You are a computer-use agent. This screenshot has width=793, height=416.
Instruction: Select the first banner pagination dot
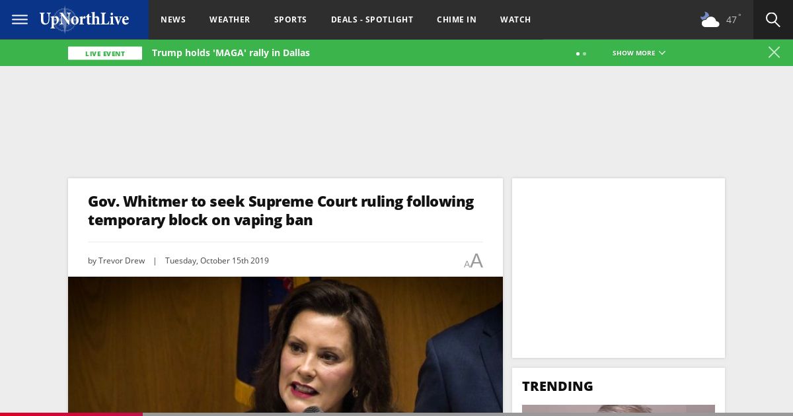click(x=578, y=53)
